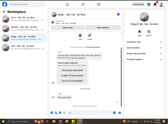Click the Name pencil icon
Screen dimensions: 168x124
pyautogui.click(x=90, y=35)
